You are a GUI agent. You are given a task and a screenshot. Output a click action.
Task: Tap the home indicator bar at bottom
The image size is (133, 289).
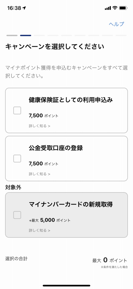[66, 286]
